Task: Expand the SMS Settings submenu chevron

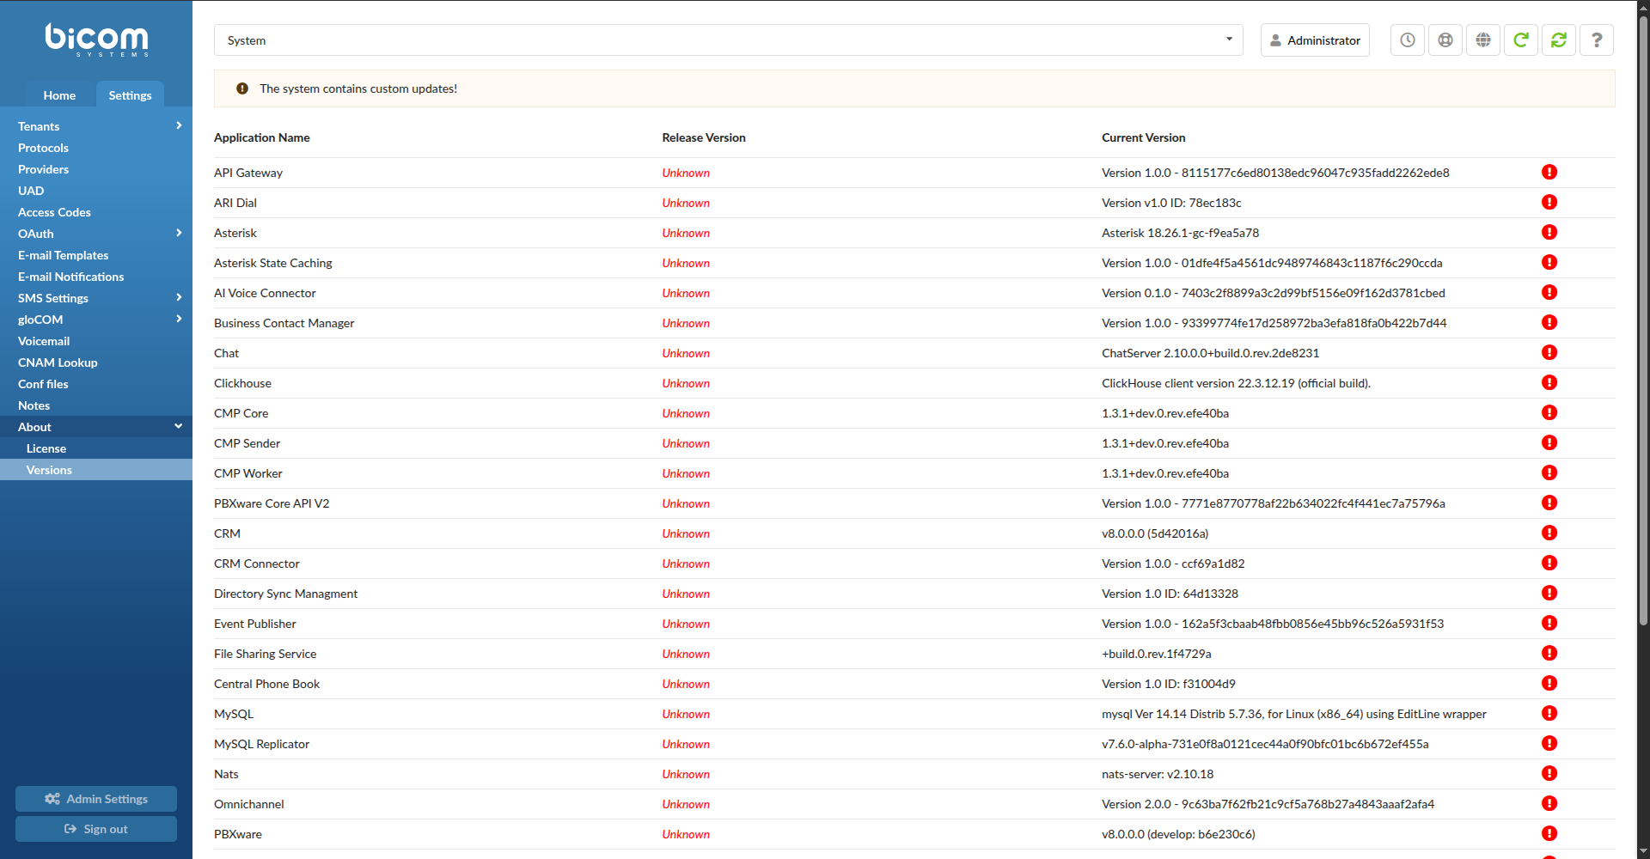Action: pyautogui.click(x=179, y=297)
